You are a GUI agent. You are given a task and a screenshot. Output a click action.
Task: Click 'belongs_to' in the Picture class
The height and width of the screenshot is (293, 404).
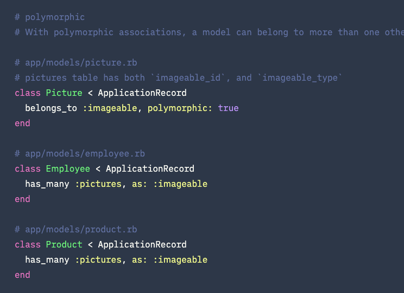(51, 108)
